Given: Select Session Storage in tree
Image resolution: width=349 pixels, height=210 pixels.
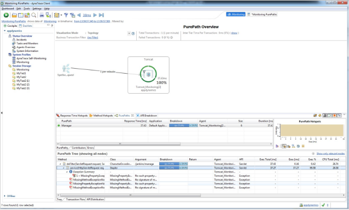Looking at the screenshot, I should click(21, 66).
